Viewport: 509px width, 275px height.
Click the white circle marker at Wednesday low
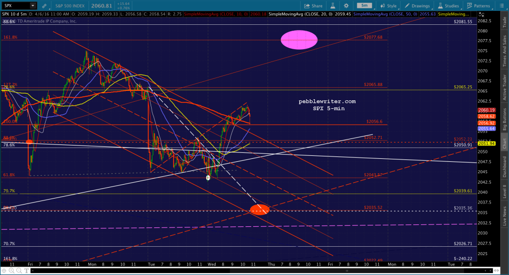(208, 178)
